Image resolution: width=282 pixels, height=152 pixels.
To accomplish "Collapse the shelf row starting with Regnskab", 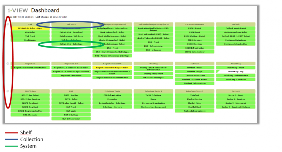I will [x=8, y=63].
